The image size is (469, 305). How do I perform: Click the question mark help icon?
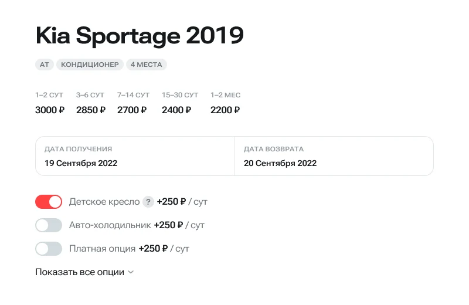click(148, 202)
